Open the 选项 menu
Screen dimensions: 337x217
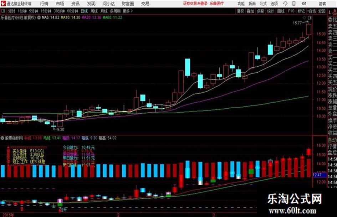274,4
